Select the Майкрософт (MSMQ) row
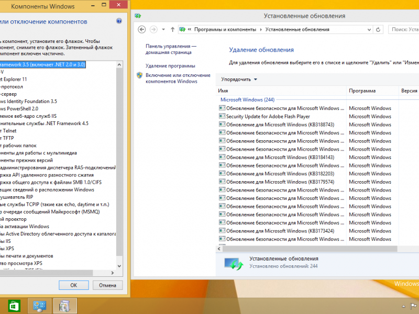This screenshot has height=314, width=419. (x=50, y=212)
